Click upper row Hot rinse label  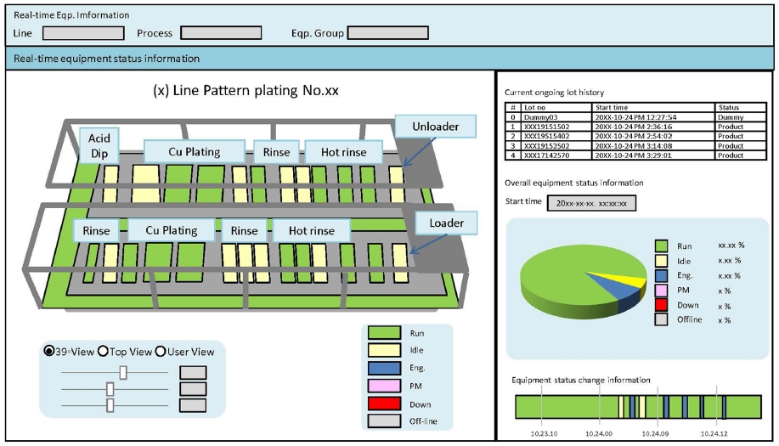[344, 153]
